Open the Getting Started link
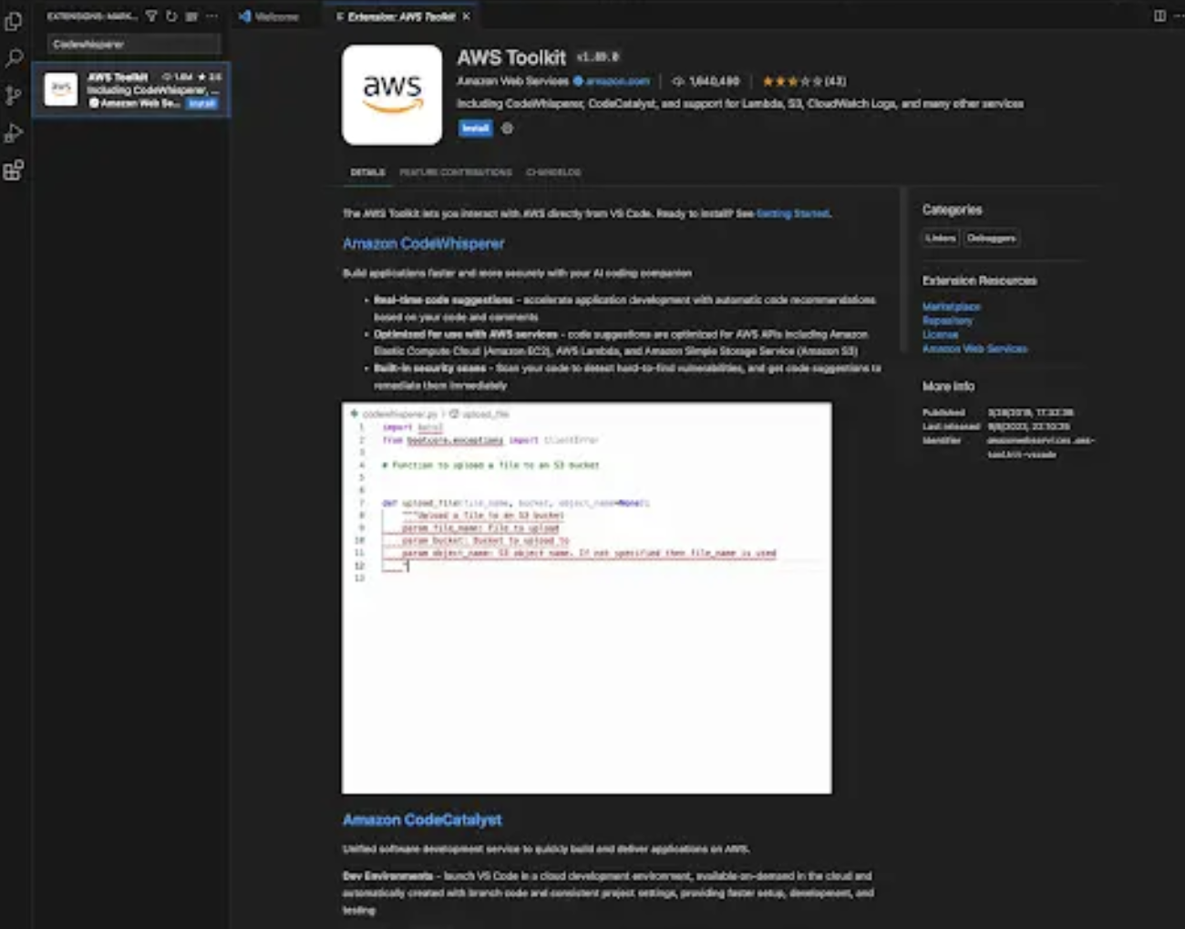Screen dimensions: 1185x929 click(x=791, y=212)
